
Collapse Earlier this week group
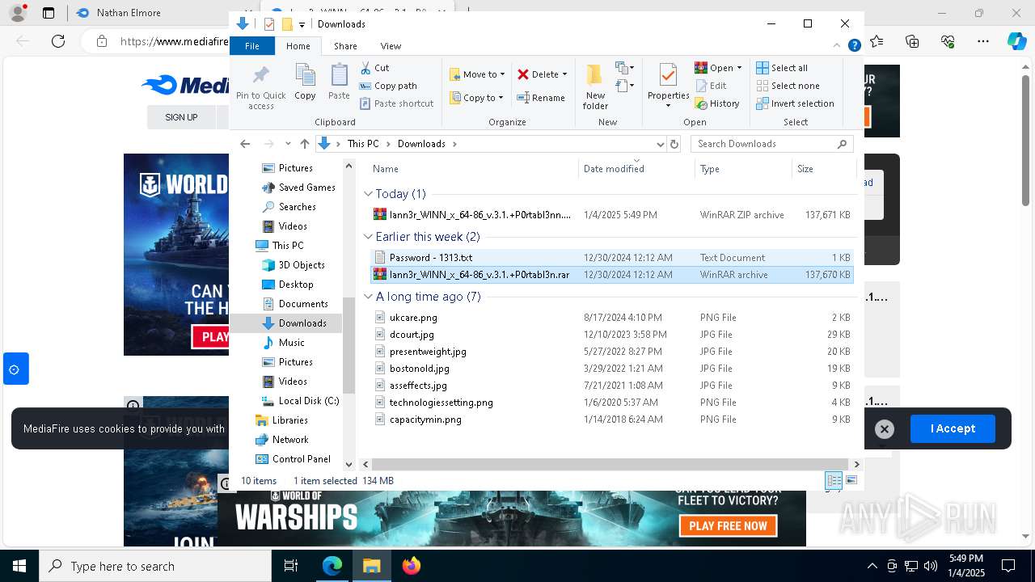point(369,237)
